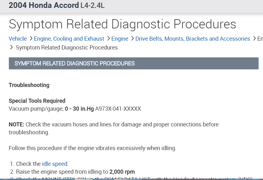
Task: Click chevron following Drive Belts, Mounts breadcrumb
Action: (254, 38)
